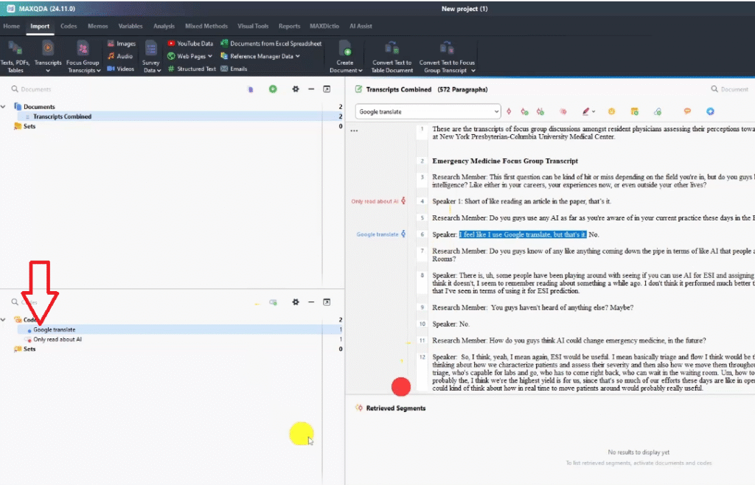Import YouTube Data
Screen dimensions: 755x485
pyautogui.click(x=190, y=43)
